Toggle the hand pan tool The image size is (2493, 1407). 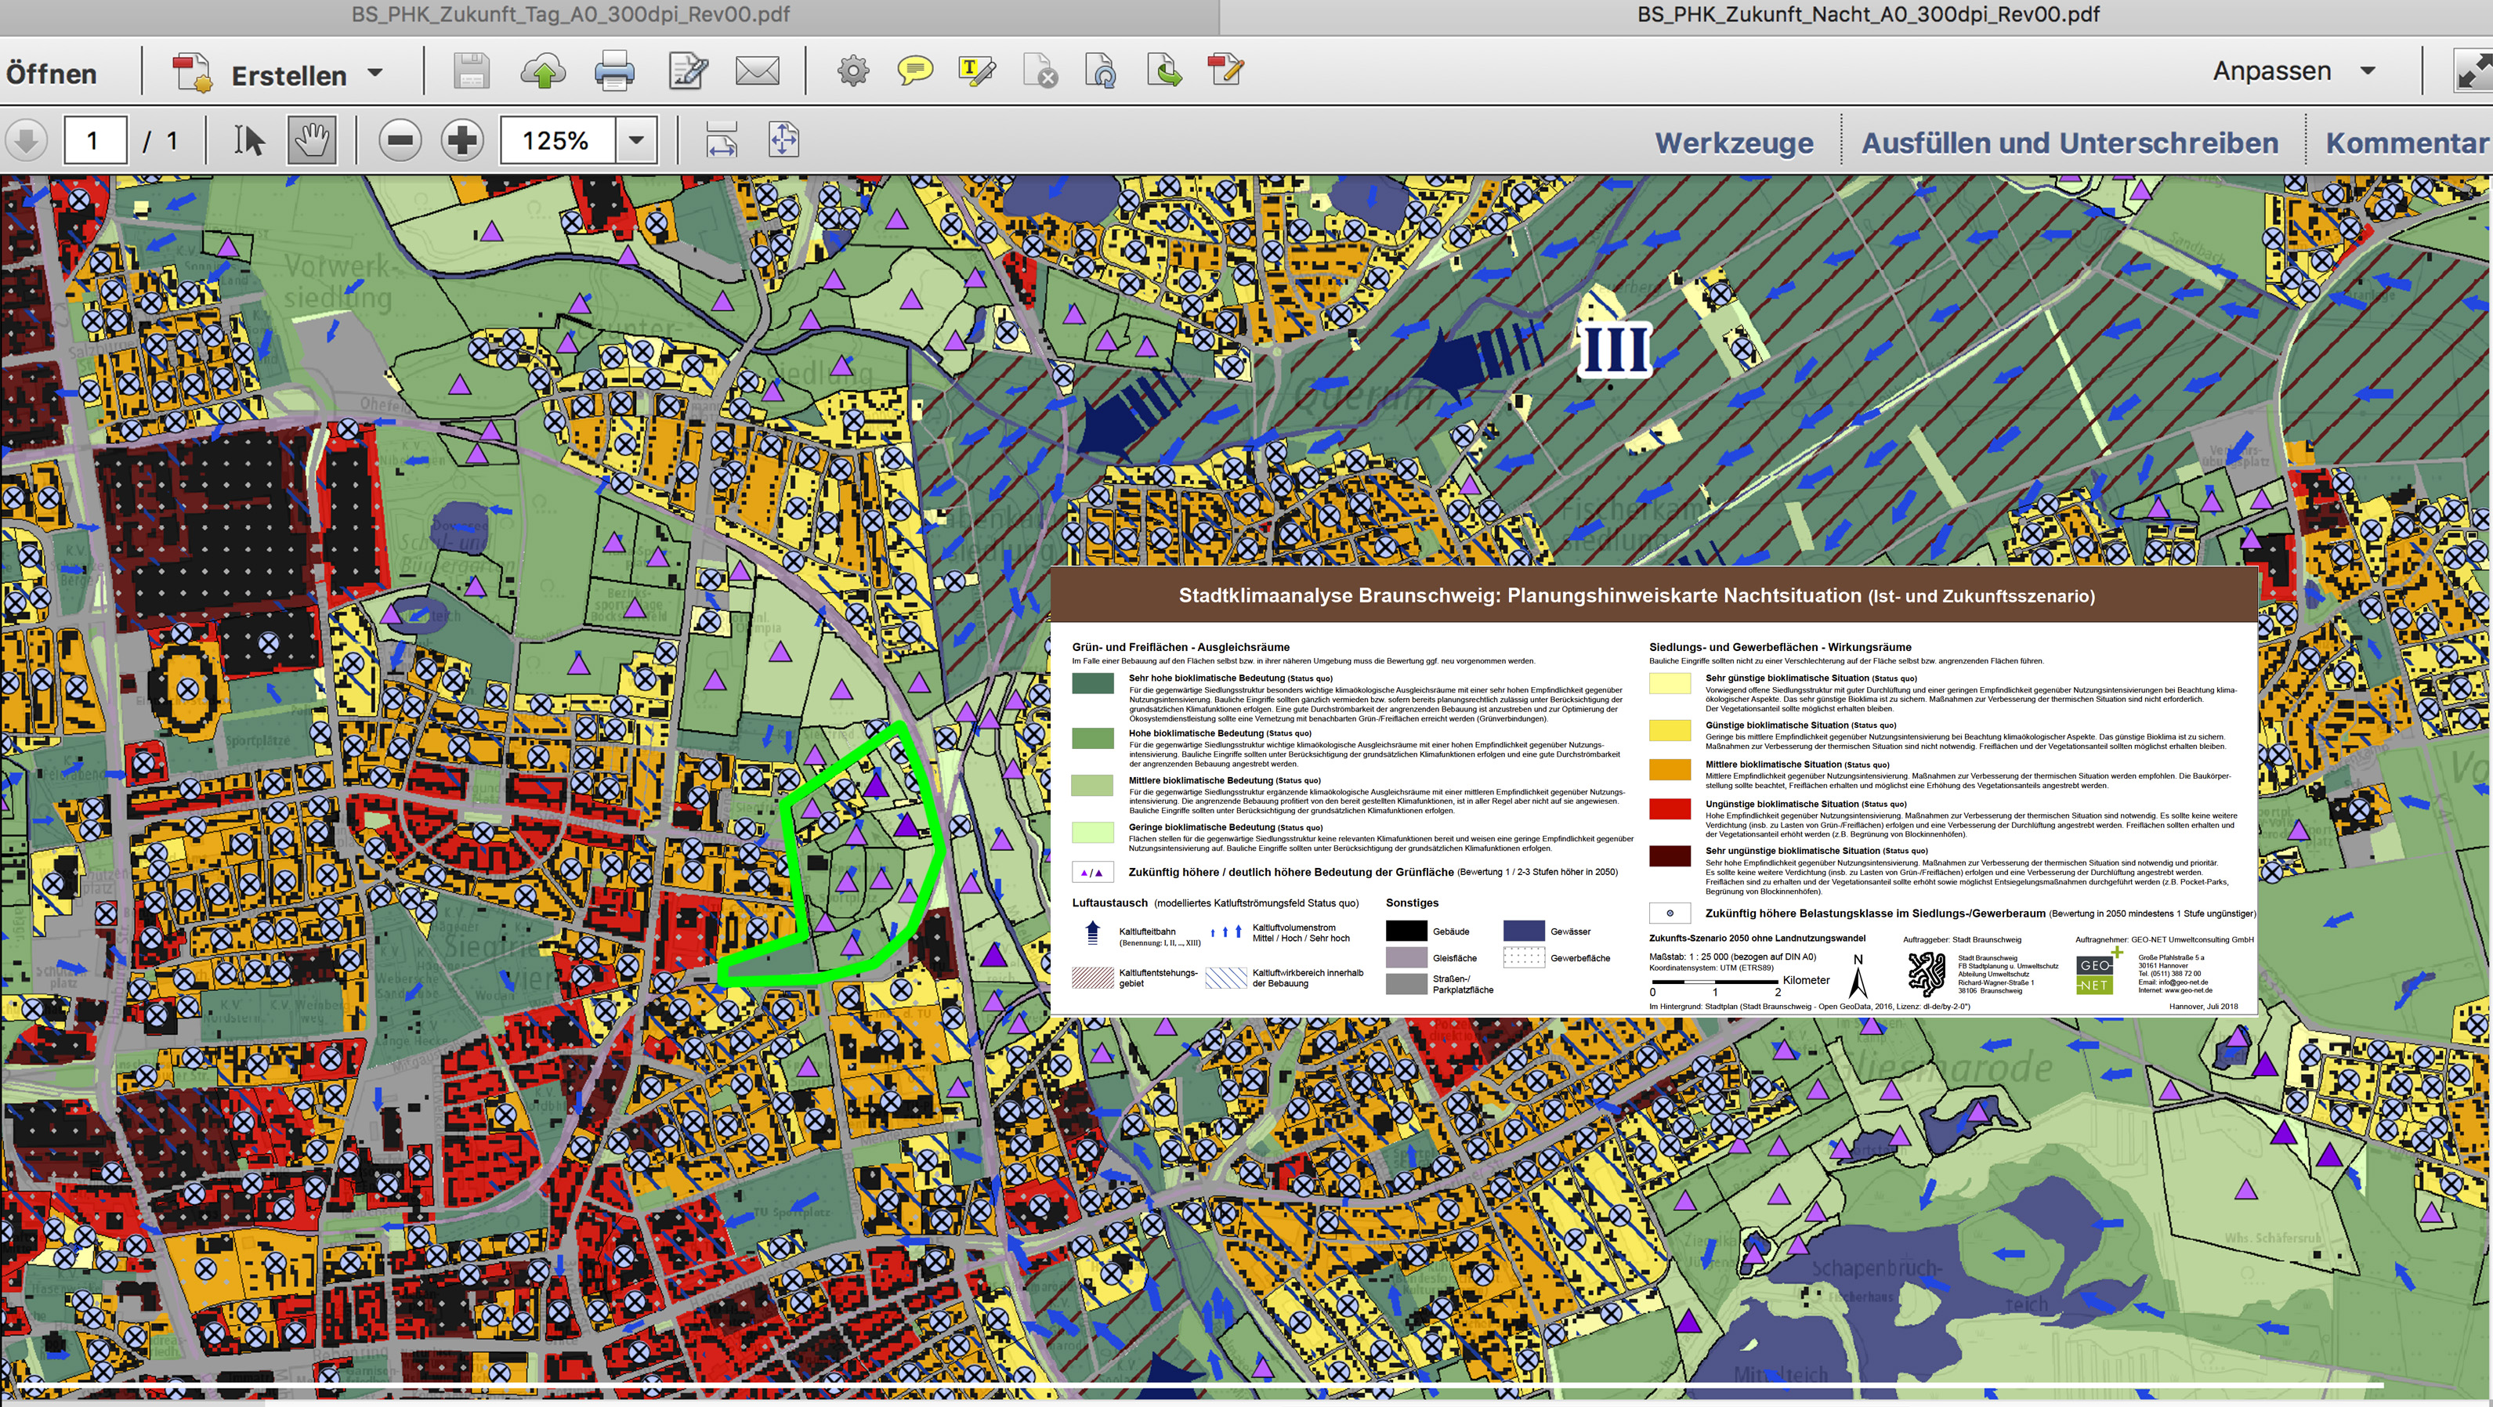[x=313, y=140]
